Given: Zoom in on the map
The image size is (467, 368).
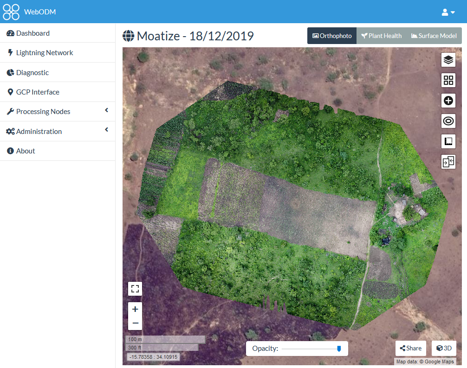Looking at the screenshot, I should click(135, 309).
